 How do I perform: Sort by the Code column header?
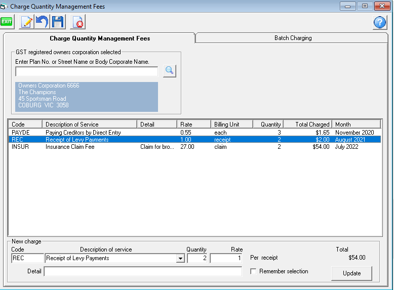pos(25,125)
